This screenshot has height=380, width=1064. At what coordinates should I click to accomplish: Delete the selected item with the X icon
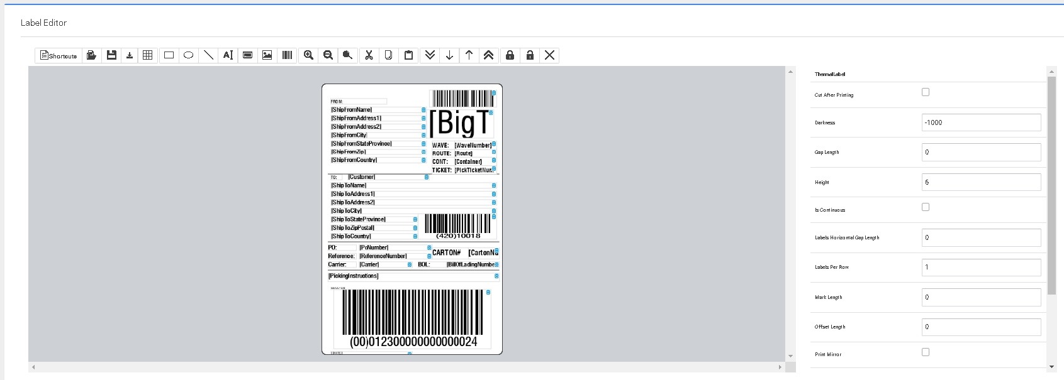click(549, 55)
